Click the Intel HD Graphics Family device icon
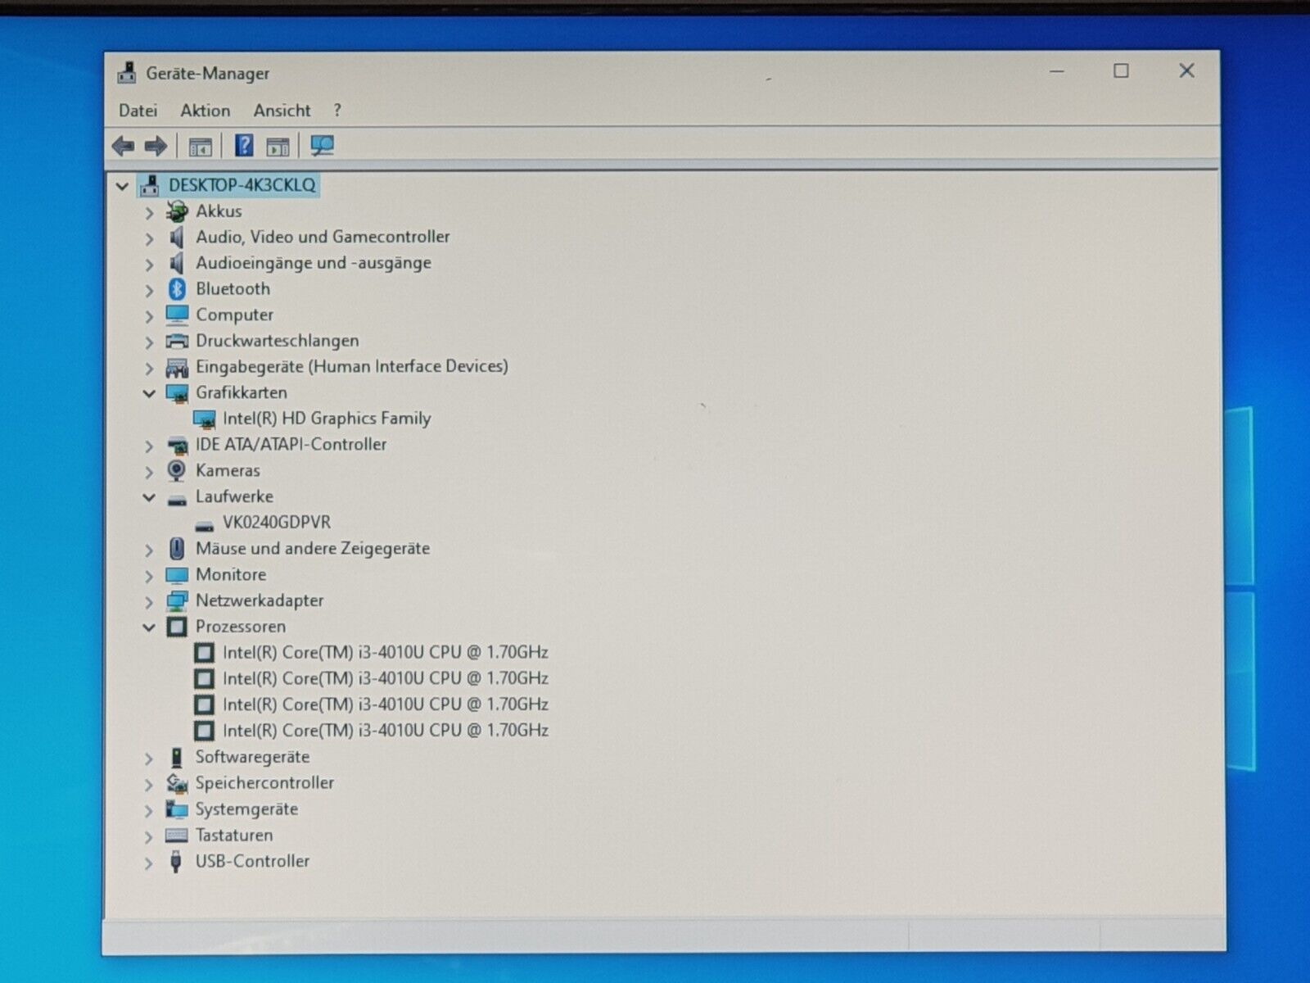1310x983 pixels. click(204, 419)
